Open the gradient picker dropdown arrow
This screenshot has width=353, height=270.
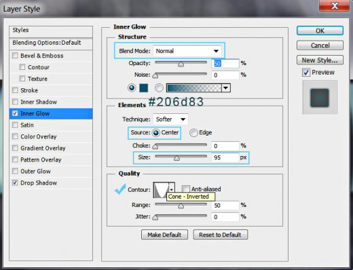coord(226,88)
